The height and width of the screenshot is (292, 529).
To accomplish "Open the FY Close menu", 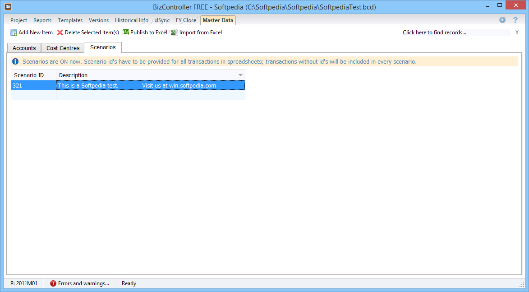I will tap(186, 20).
